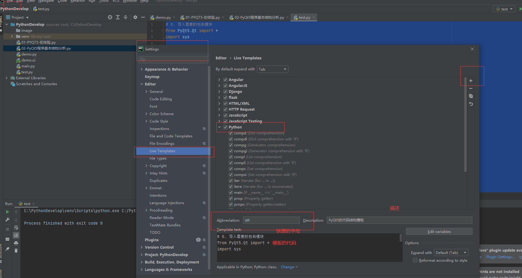Open 'Expand with' Default (Tab) dropdown

(451, 252)
